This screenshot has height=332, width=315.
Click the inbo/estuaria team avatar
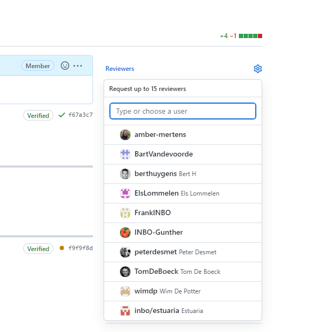point(125,311)
